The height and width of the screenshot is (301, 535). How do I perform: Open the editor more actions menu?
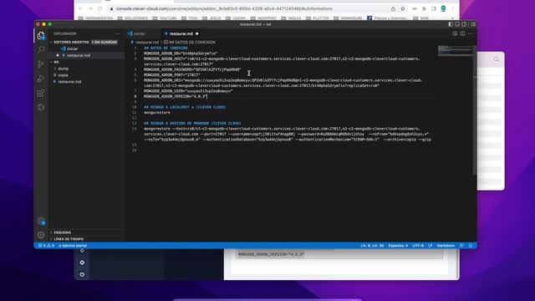(x=471, y=33)
